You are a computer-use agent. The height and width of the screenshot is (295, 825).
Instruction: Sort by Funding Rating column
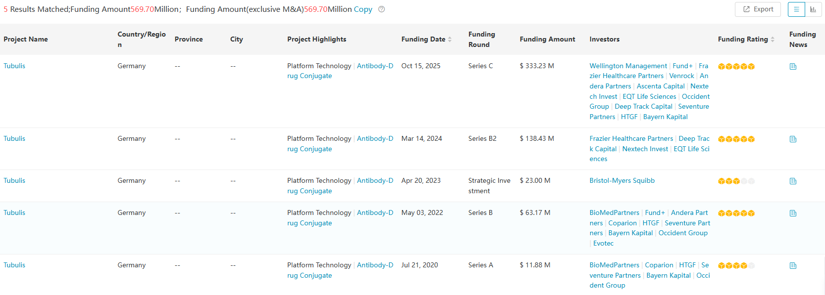pyautogui.click(x=773, y=40)
